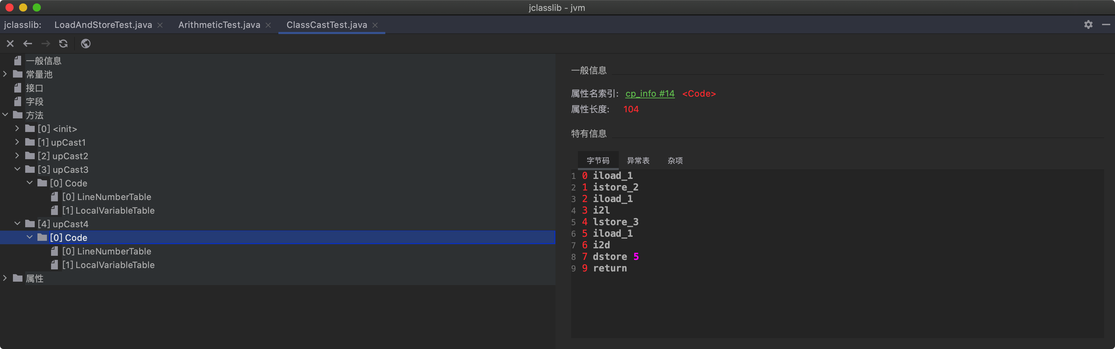Viewport: 1115px width, 349px height.
Task: Close the LoadAndStoreTest.java tab
Action: point(160,25)
